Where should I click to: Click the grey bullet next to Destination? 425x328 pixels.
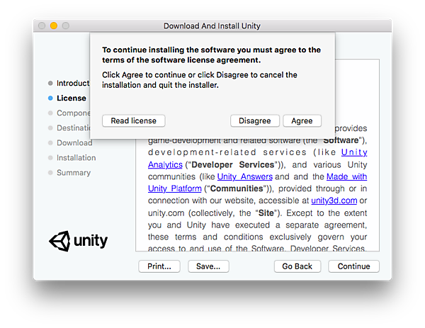pyautogui.click(x=50, y=128)
